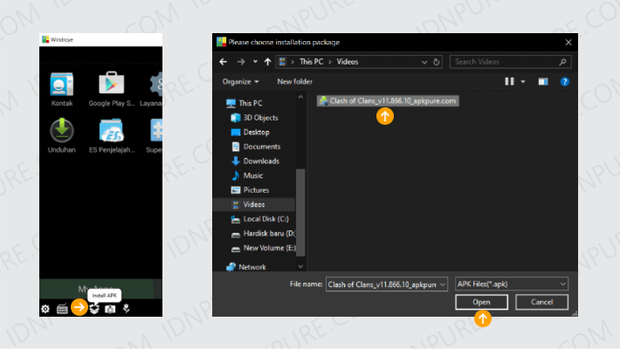Click the keyboard icon in Windroye toolbar

(x=63, y=309)
